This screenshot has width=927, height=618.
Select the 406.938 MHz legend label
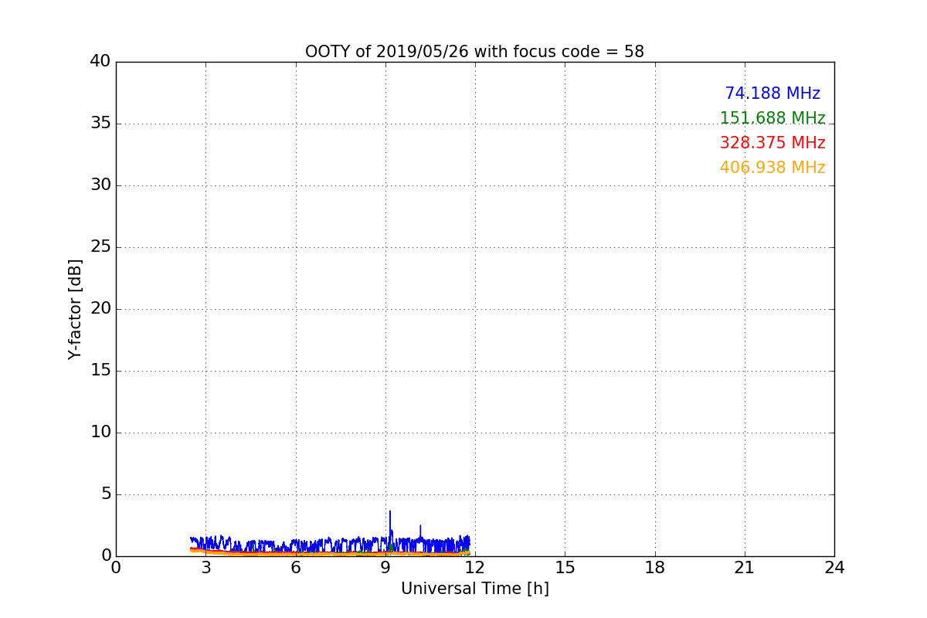click(772, 168)
